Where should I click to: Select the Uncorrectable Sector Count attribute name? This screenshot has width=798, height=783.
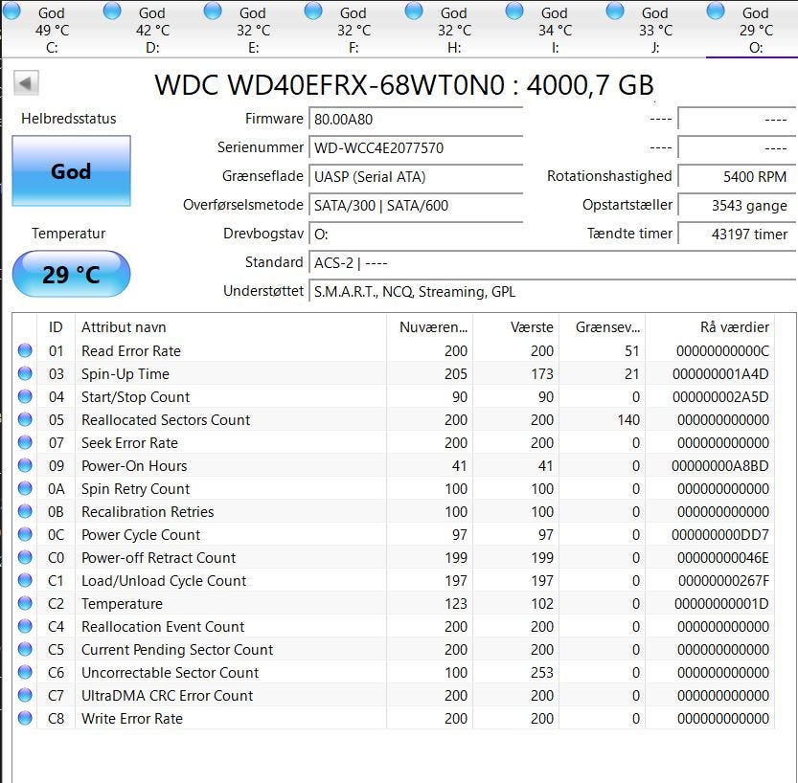[170, 673]
